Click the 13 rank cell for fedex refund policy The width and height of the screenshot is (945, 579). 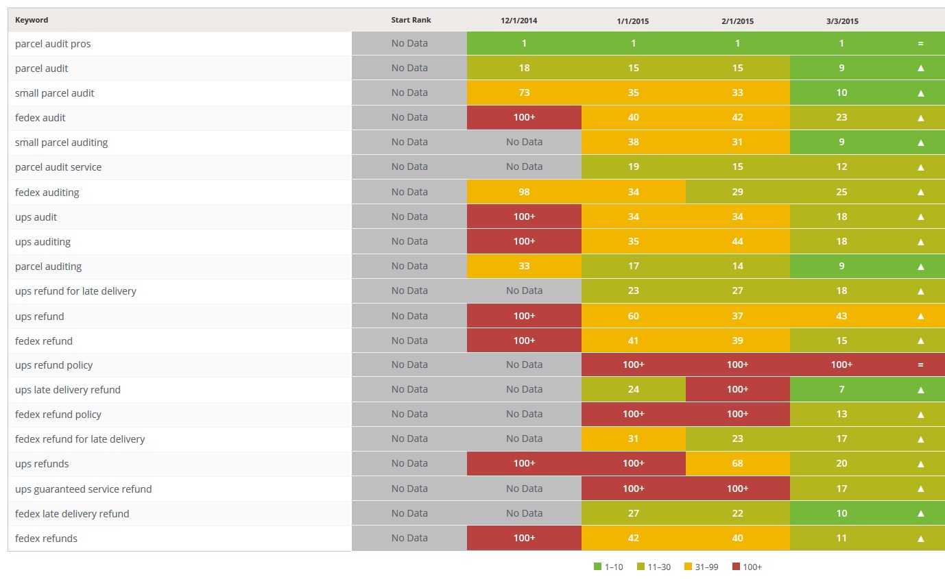[841, 414]
